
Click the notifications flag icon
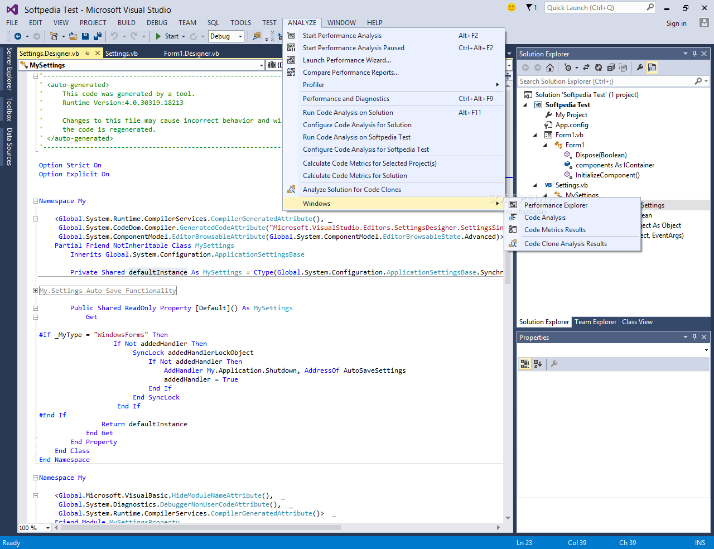529,7
